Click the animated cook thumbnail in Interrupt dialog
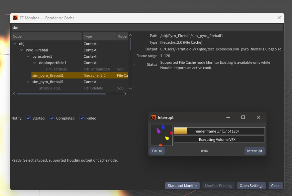 (x=161, y=135)
